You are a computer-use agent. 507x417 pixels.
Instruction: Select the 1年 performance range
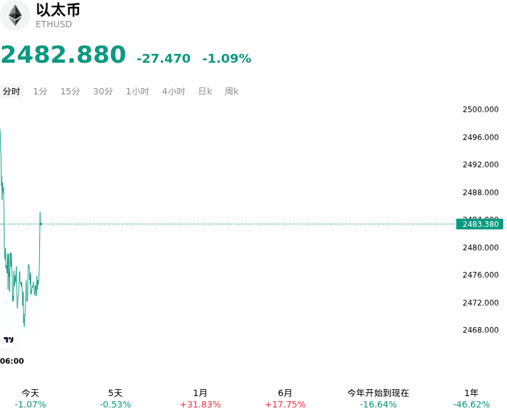click(471, 399)
